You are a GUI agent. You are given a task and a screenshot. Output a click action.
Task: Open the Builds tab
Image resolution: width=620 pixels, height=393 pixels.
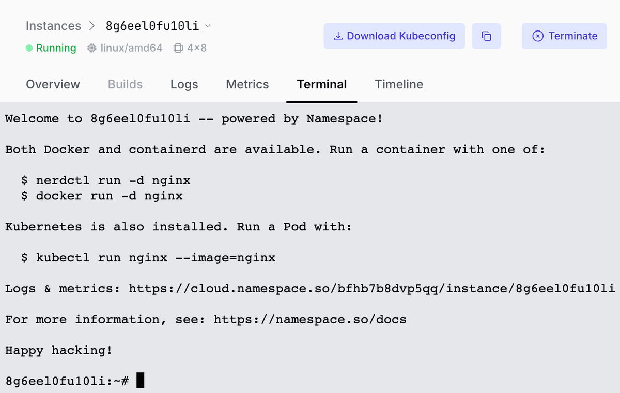pyautogui.click(x=125, y=84)
